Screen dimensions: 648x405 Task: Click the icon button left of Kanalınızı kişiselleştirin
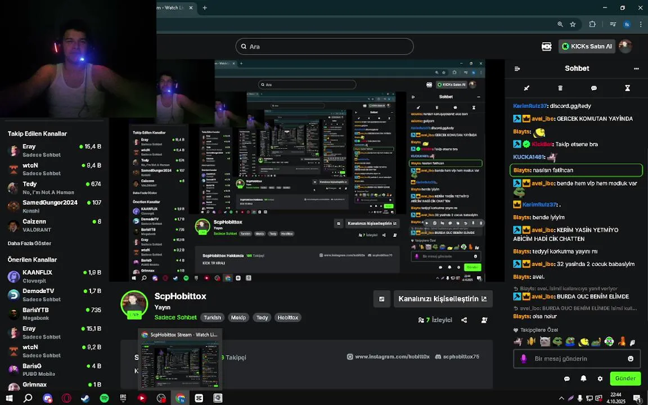(382, 299)
